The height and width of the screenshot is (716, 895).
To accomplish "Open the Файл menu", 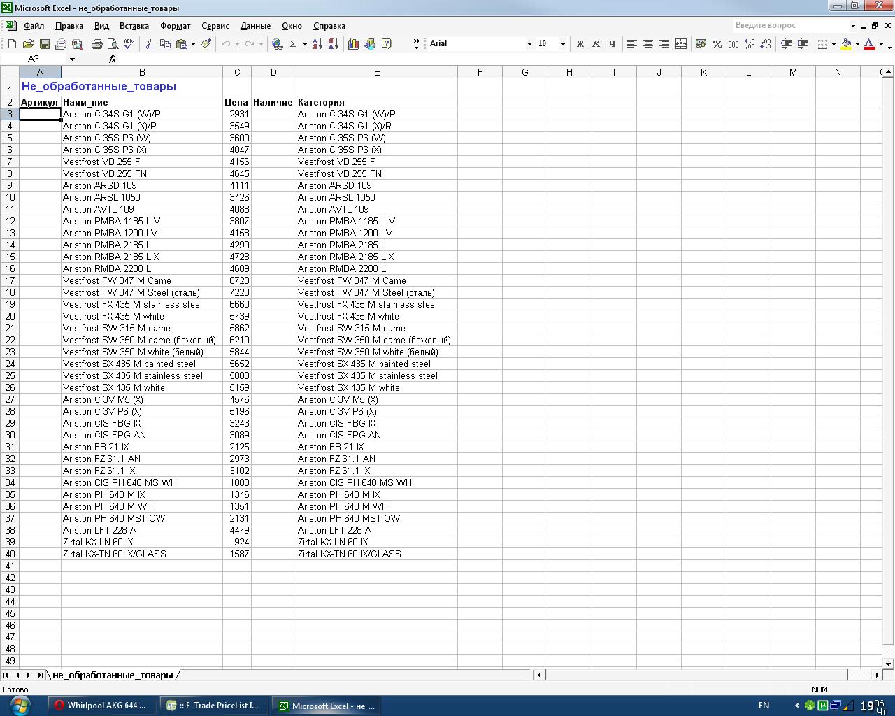I will (x=34, y=26).
